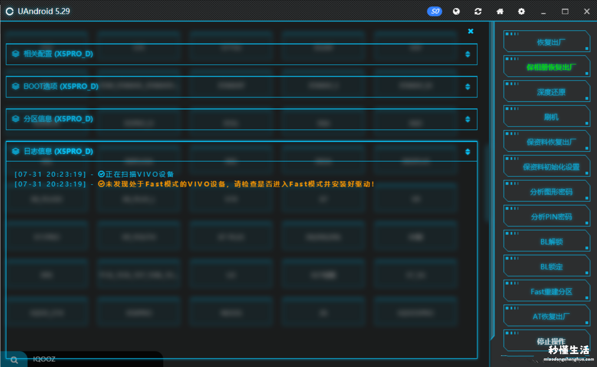597x367 pixels.
Task: Open settings gear icon
Action: (521, 12)
